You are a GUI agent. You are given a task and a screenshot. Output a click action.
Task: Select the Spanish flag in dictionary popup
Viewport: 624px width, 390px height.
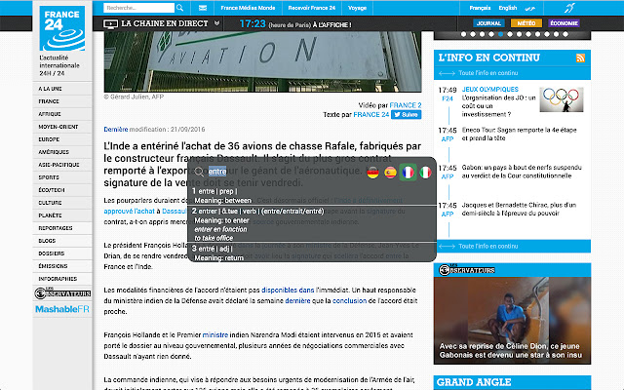tap(390, 173)
